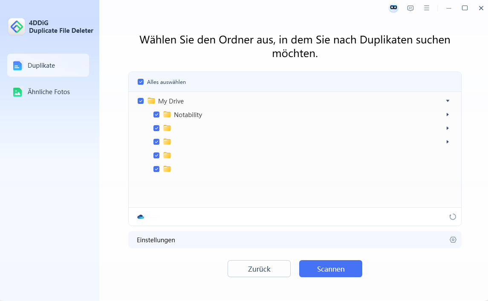
Task: Select the OneDrive cloud icon at bottom
Action: pyautogui.click(x=141, y=217)
